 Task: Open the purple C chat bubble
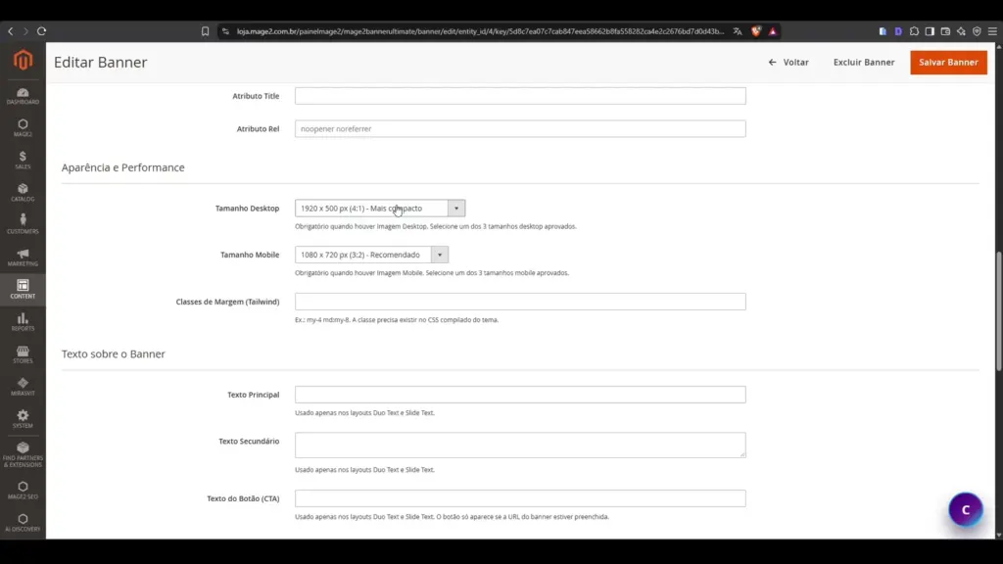(965, 509)
